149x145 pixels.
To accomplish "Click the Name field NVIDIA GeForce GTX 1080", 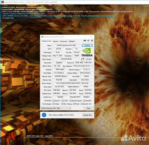I will coord(66,45).
